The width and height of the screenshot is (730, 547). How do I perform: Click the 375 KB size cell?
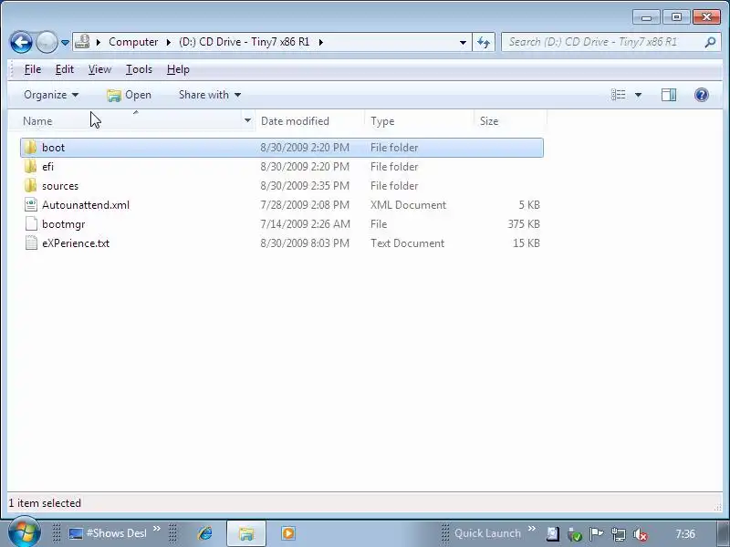coord(524,224)
